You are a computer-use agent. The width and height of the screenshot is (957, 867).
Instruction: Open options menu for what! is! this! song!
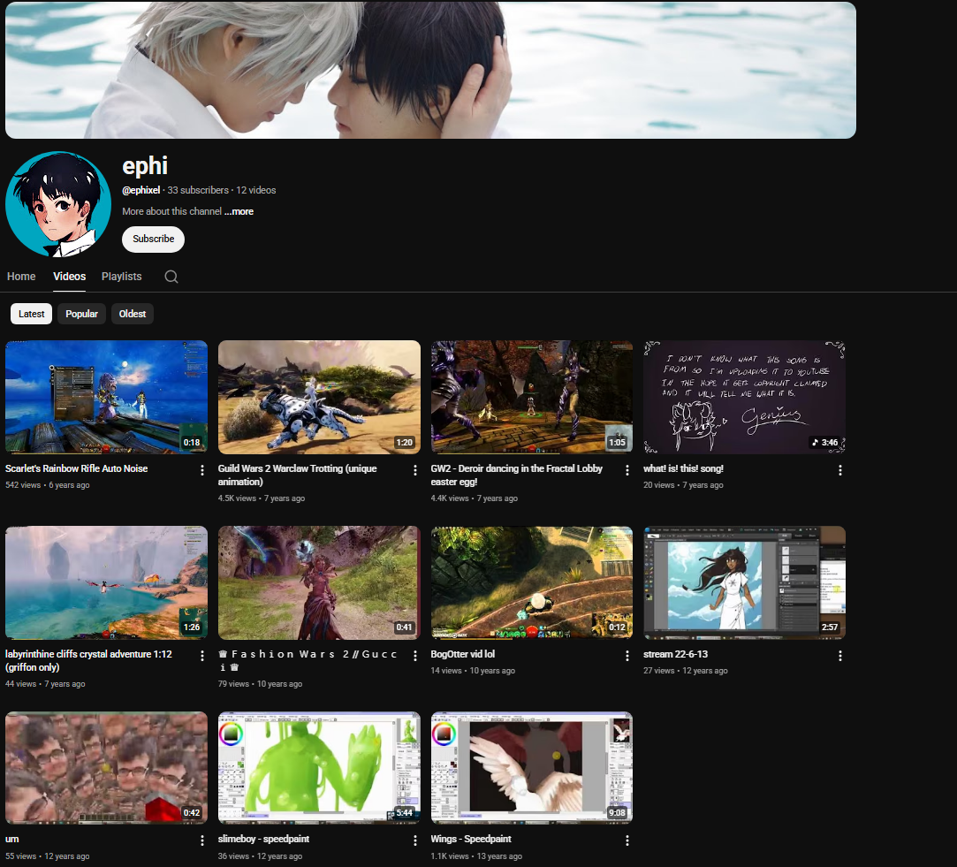pyautogui.click(x=840, y=470)
